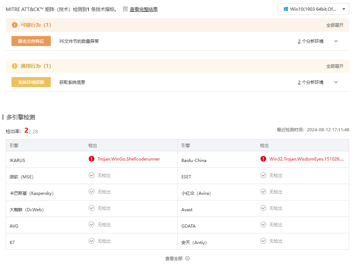
Task: Click the red alert icon beside Win32.Trojan.WisdomEyes
Action: click(x=263, y=159)
